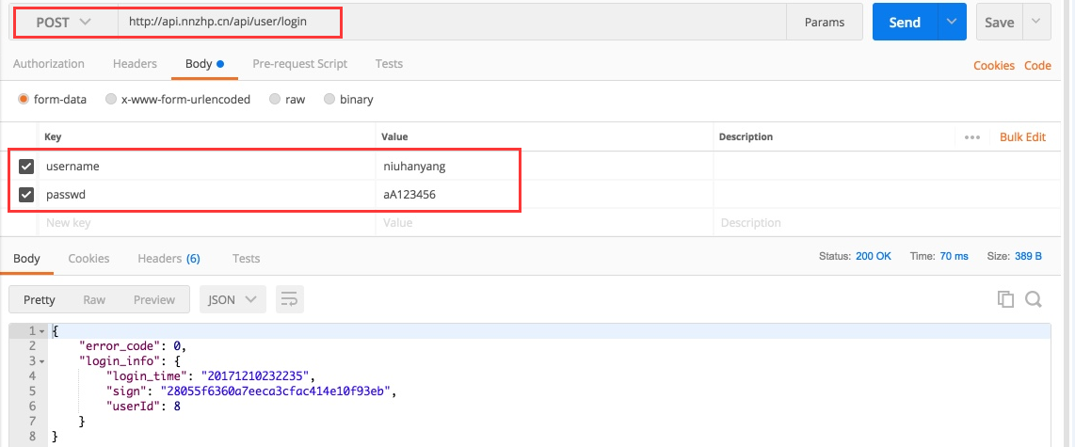Click the aA123456 value cell
This screenshot has height=447, width=1075.
click(544, 195)
